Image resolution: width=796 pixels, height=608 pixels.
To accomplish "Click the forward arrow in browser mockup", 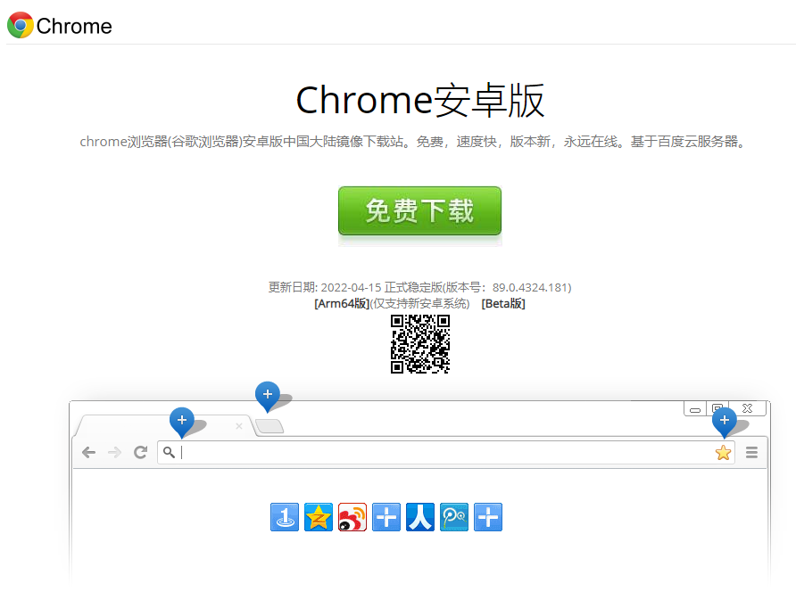I will (x=114, y=453).
